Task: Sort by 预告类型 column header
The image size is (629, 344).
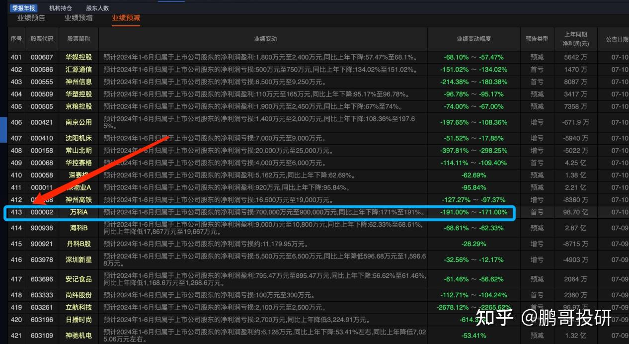Action: click(x=537, y=39)
